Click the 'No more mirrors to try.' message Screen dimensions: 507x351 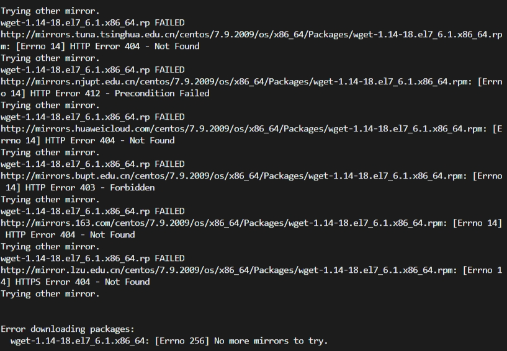tap(271, 341)
